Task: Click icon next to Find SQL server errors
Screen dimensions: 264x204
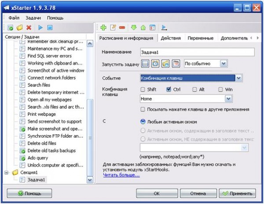Action: coord(22,56)
